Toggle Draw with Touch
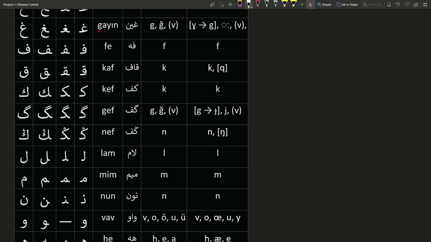Screen dimensions: 431x242 click(x=310, y=4)
